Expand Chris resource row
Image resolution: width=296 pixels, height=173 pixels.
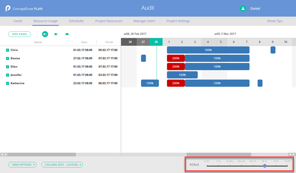(x=7, y=50)
